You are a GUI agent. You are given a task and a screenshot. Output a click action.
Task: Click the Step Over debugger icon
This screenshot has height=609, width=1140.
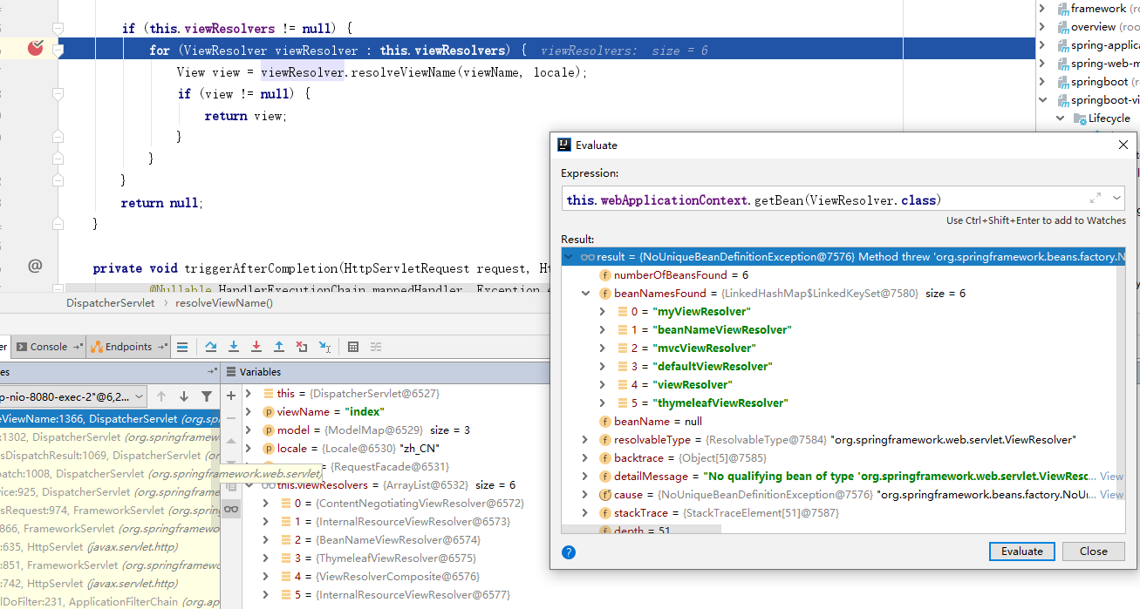coord(211,347)
